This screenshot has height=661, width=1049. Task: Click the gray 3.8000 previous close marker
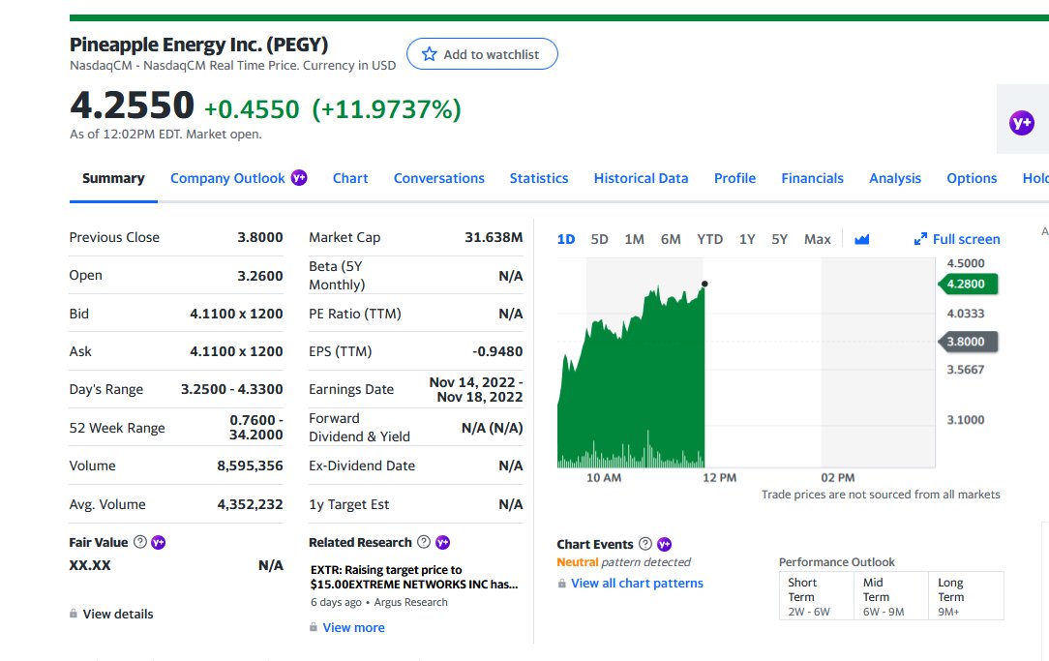point(968,342)
